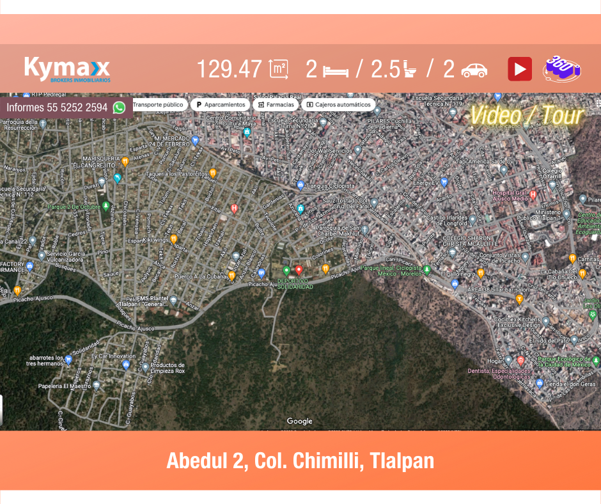The height and width of the screenshot is (504, 601).
Task: Click the Escuela Secundaria Diurna N°281 label
Action: point(294,123)
